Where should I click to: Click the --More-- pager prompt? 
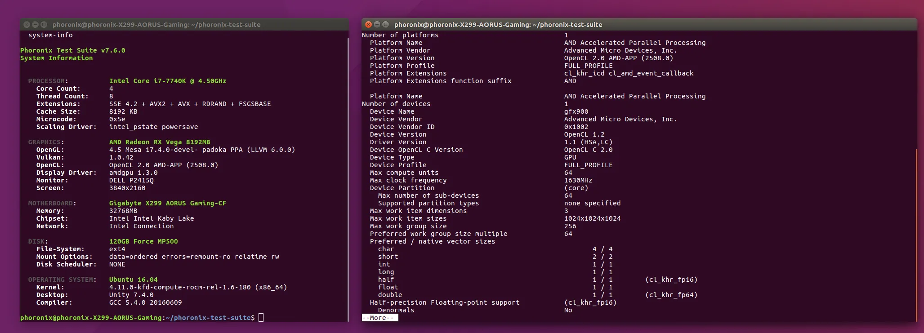(x=379, y=318)
